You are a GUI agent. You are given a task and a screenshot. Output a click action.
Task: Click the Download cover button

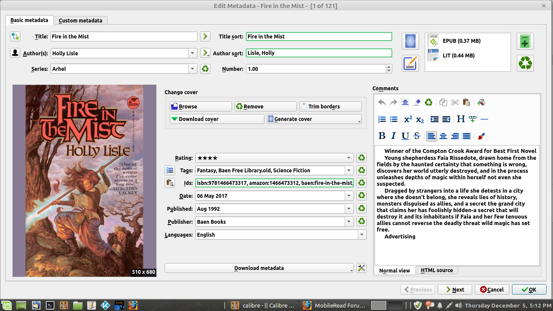pos(217,119)
